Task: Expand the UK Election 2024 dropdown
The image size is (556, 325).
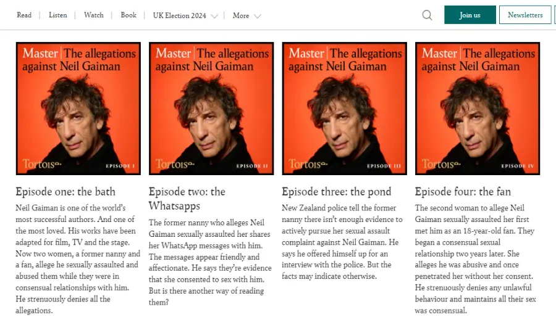Action: point(214,16)
